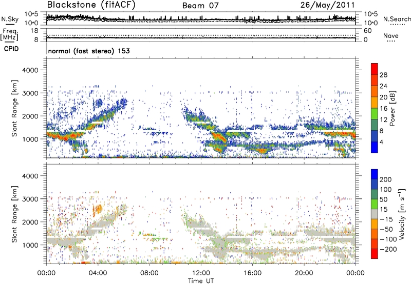The height and width of the screenshot is (284, 411).
Task: Click the "18" frequency axis tick label
Action: 34,31
